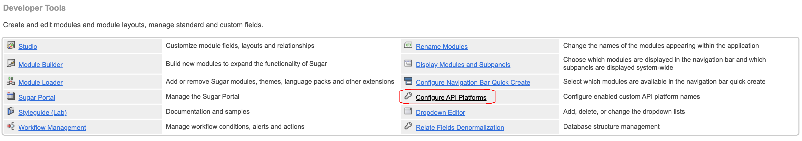Image resolution: width=802 pixels, height=141 pixels.
Task: Click the Configure API Platforms wrench icon
Action: [408, 96]
